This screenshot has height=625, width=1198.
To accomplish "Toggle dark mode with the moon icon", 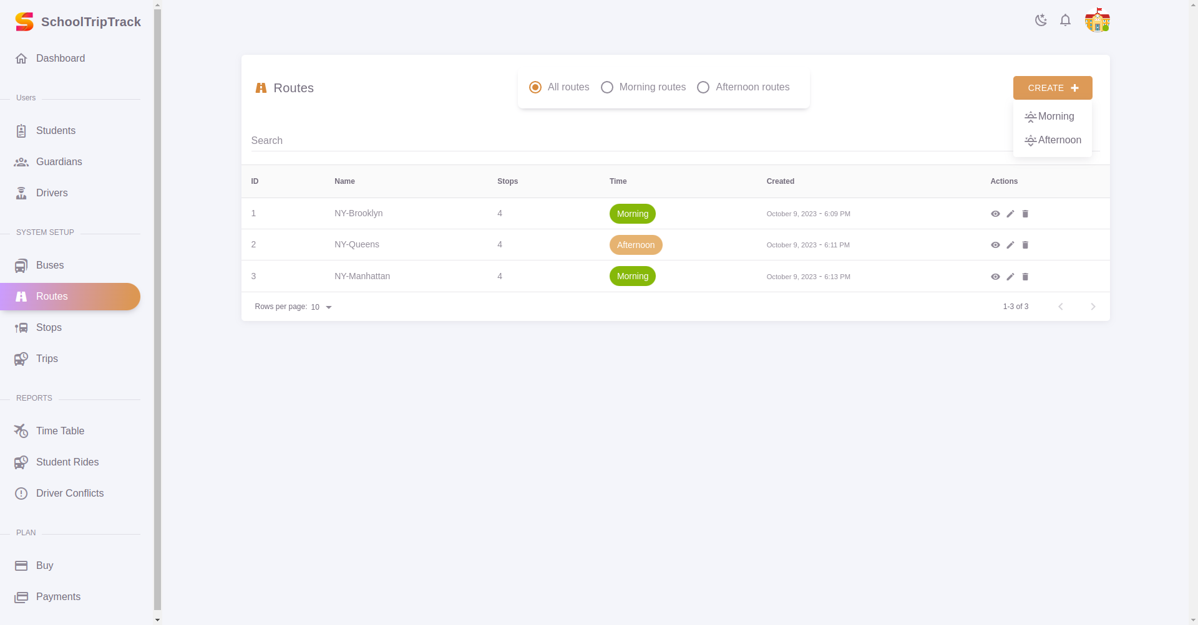I will [x=1040, y=20].
